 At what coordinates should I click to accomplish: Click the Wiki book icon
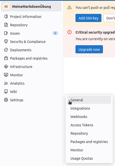(6, 92)
